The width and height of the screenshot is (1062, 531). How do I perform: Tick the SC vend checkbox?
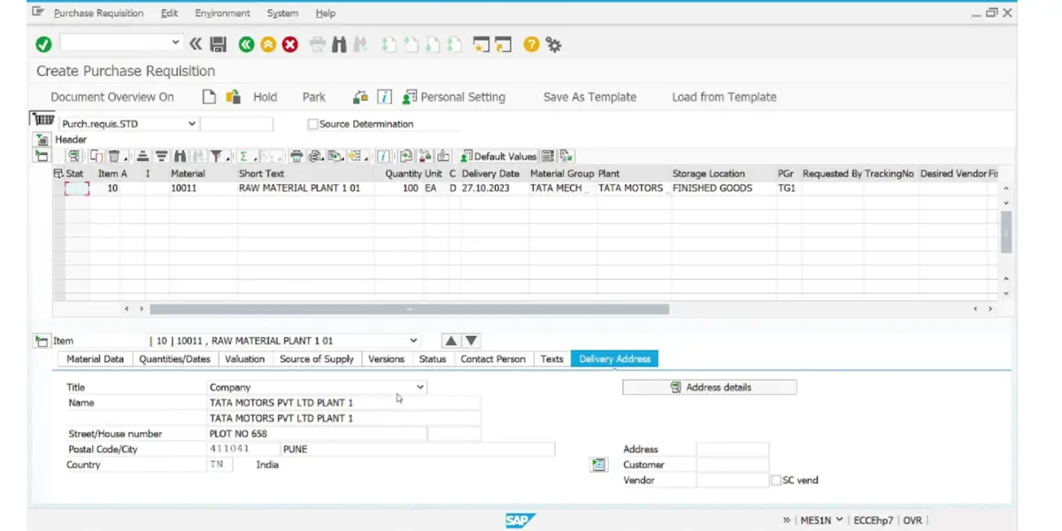coord(776,480)
